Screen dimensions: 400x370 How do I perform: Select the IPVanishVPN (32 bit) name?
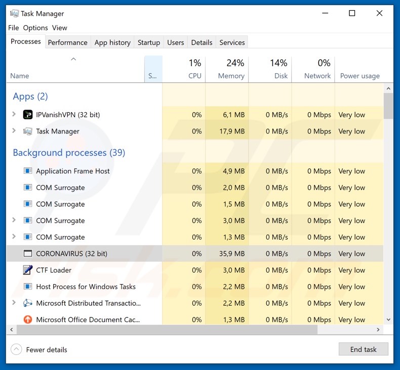pos(68,115)
